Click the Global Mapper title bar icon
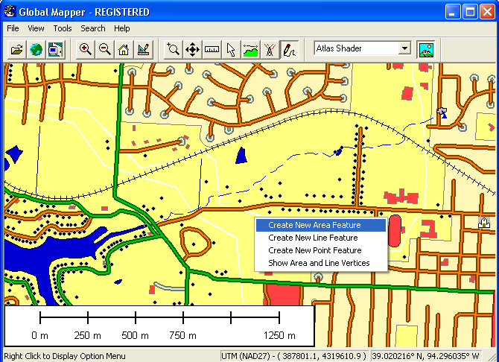 (10, 11)
